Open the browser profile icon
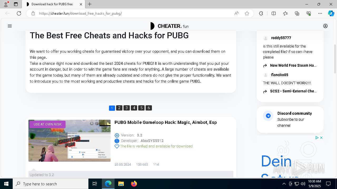Screen dimensions: 337x189 coord(6,4)
